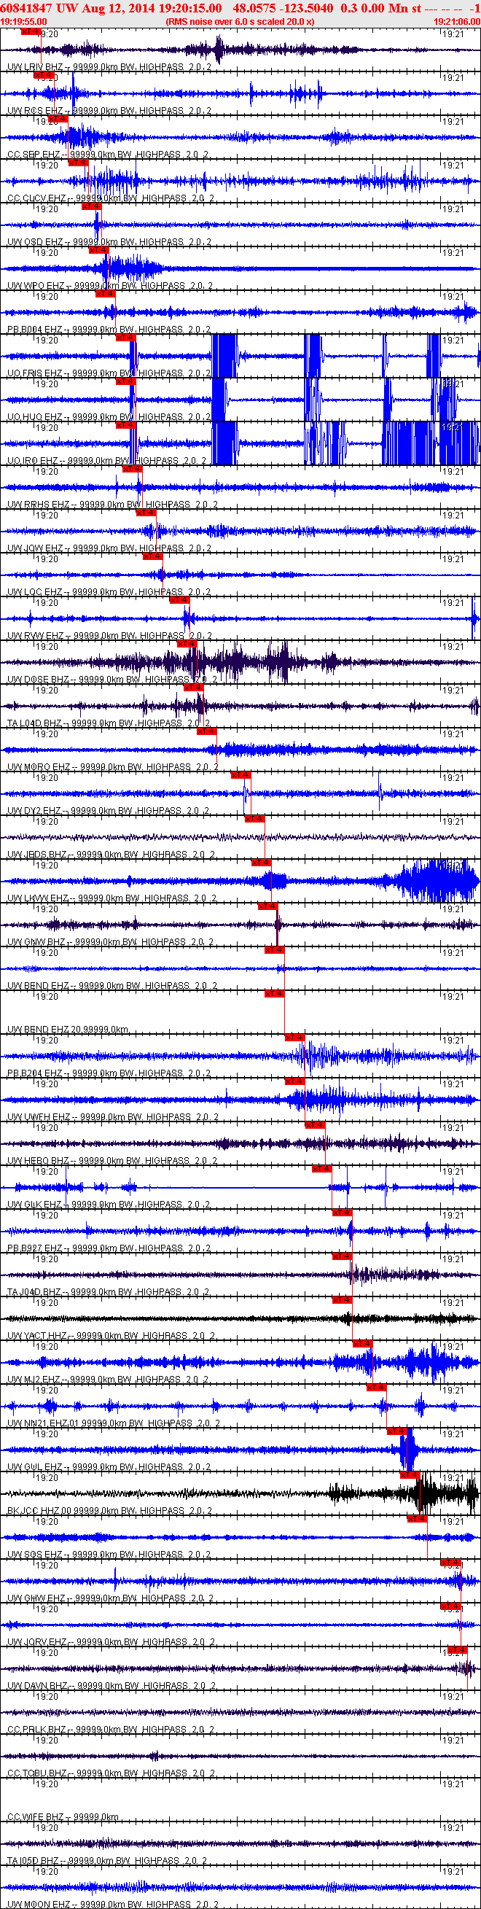
Task: Click the red pick flag on HEBO trace
Action: pos(315,1124)
